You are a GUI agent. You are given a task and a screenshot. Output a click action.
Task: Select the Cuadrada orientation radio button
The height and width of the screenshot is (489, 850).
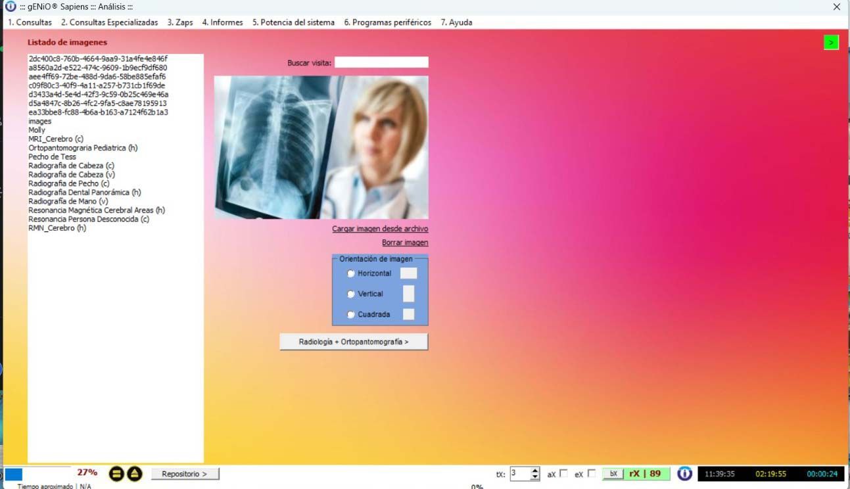351,314
